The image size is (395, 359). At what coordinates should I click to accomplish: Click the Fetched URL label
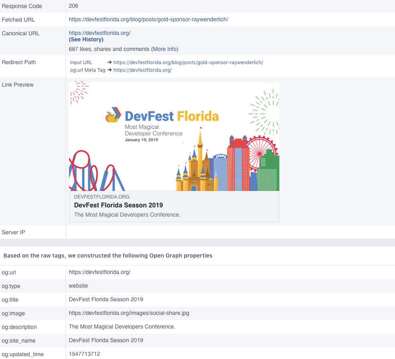click(x=18, y=20)
